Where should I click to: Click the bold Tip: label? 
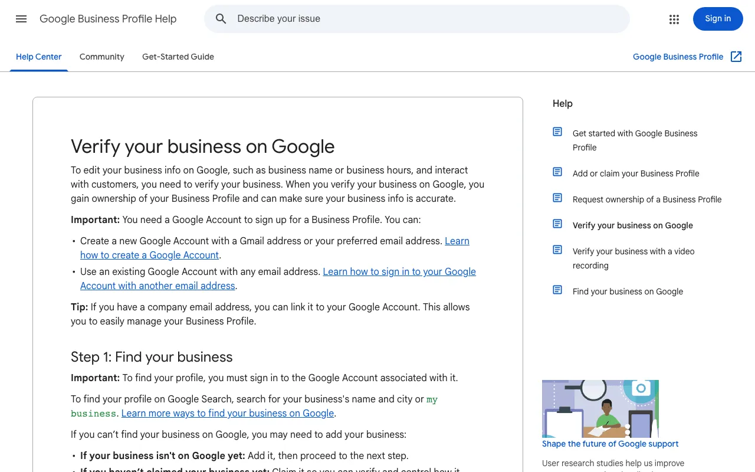click(80, 307)
